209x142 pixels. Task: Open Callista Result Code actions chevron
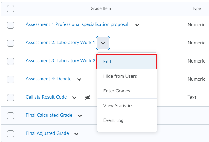74,97
